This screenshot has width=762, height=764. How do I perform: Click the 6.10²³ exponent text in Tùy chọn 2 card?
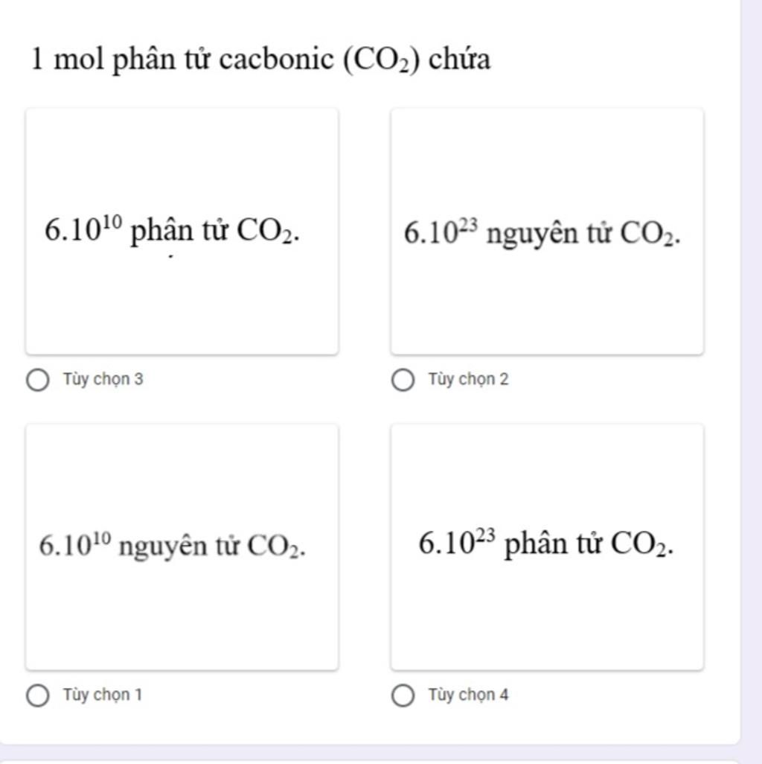(441, 232)
